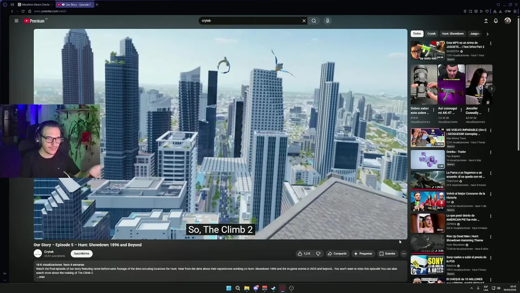
Task: Start voice search with the microphone
Action: click(x=327, y=21)
